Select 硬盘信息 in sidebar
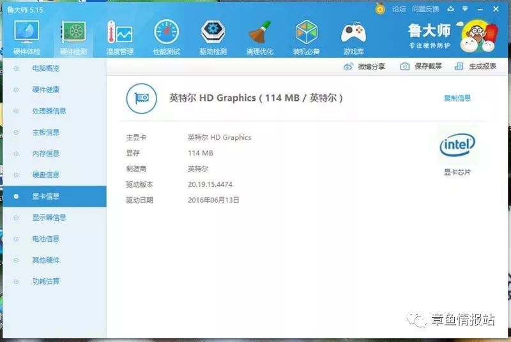Screen dimensions: 511x342 [54, 175]
